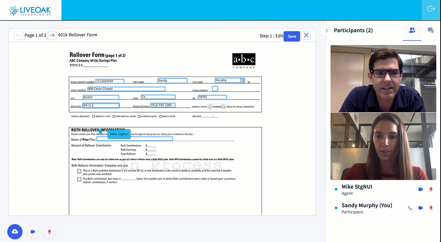The height and width of the screenshot is (242, 441).
Task: Check the Roth contribution start date box
Action: [79, 179]
